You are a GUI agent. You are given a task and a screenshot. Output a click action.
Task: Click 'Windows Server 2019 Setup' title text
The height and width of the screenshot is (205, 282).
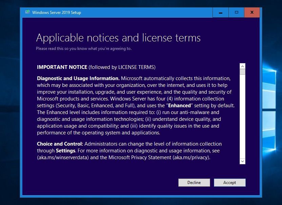(x=57, y=13)
